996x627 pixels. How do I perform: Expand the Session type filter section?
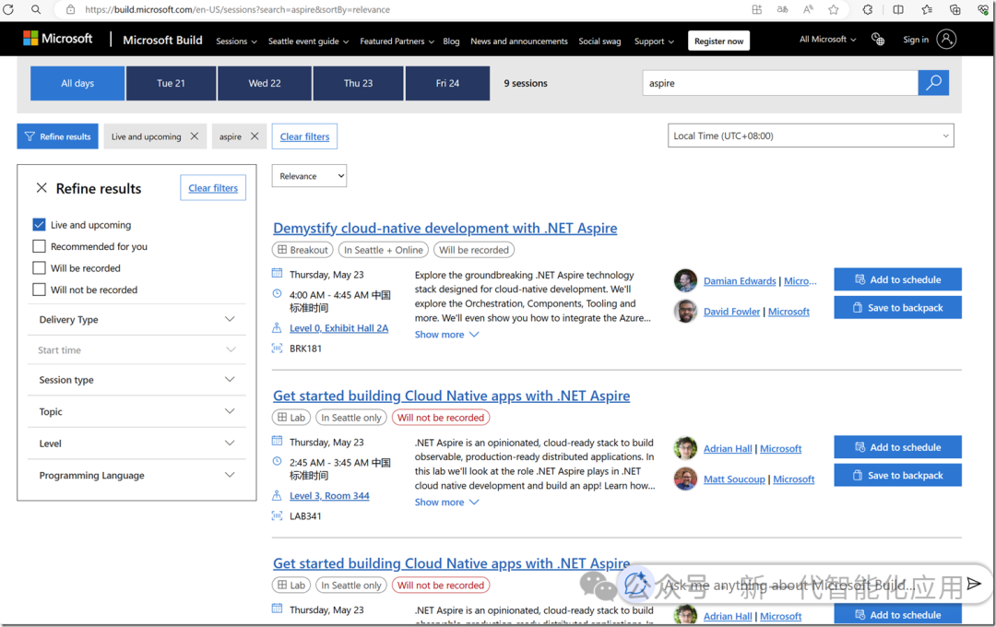tap(136, 380)
